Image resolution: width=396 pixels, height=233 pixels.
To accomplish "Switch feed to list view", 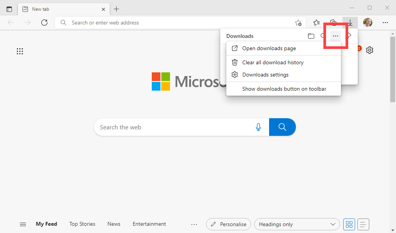I will point(363,225).
